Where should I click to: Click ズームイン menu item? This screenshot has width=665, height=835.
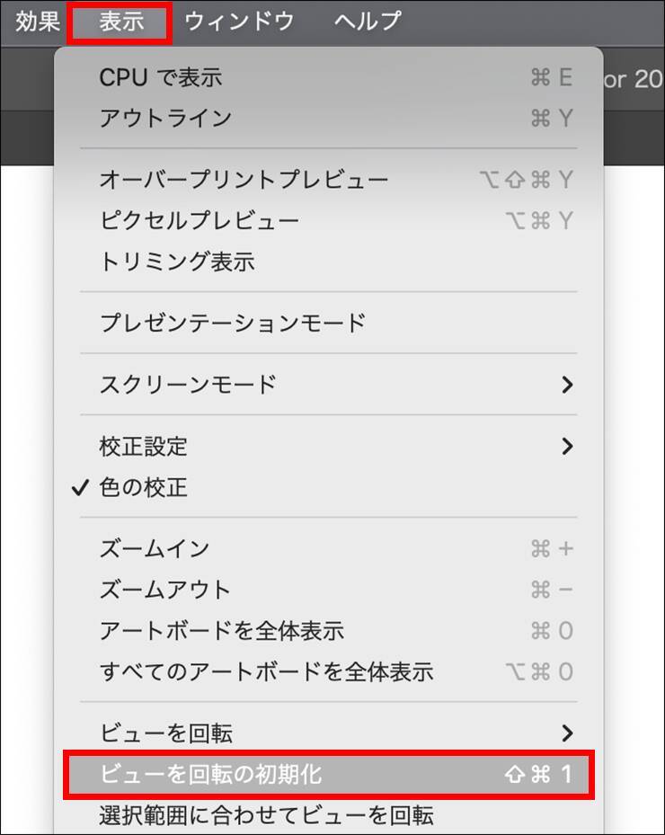point(329,548)
